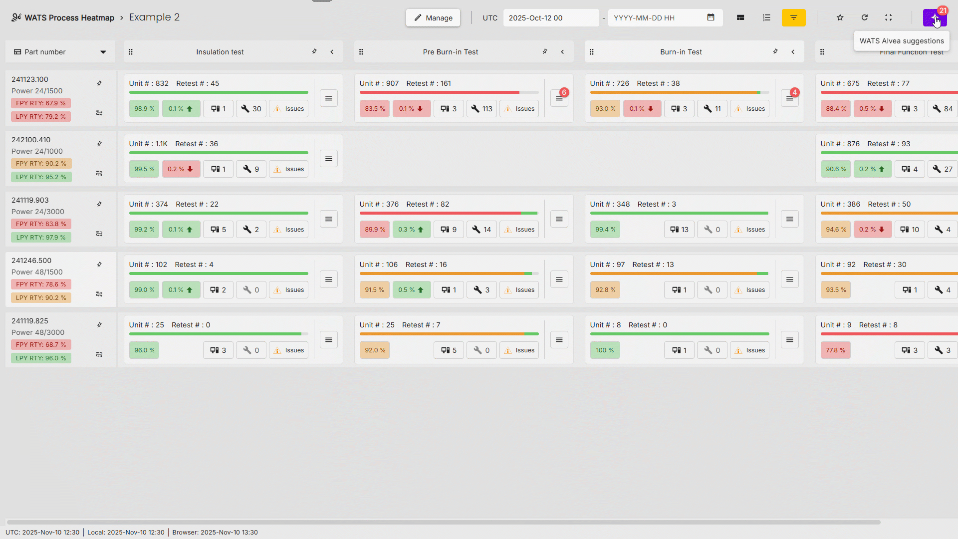
Task: Click station count 5 on 241119.903 Insulation card
Action: (x=218, y=230)
